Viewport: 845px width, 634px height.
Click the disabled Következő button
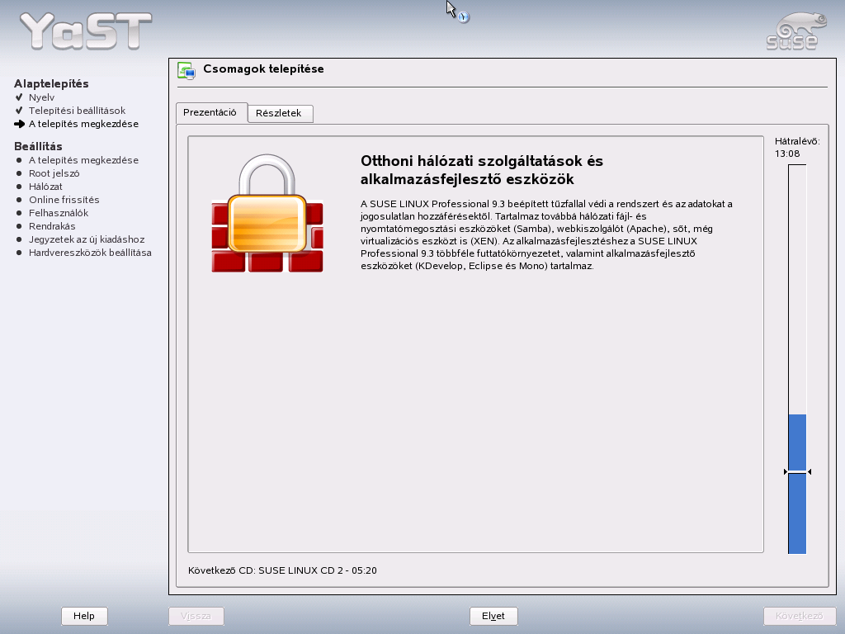(799, 616)
